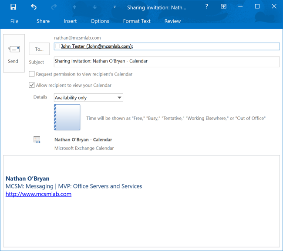Screen dimensions: 283x251
Task: Open Ribbon Display Options icon
Action: pos(223,7)
